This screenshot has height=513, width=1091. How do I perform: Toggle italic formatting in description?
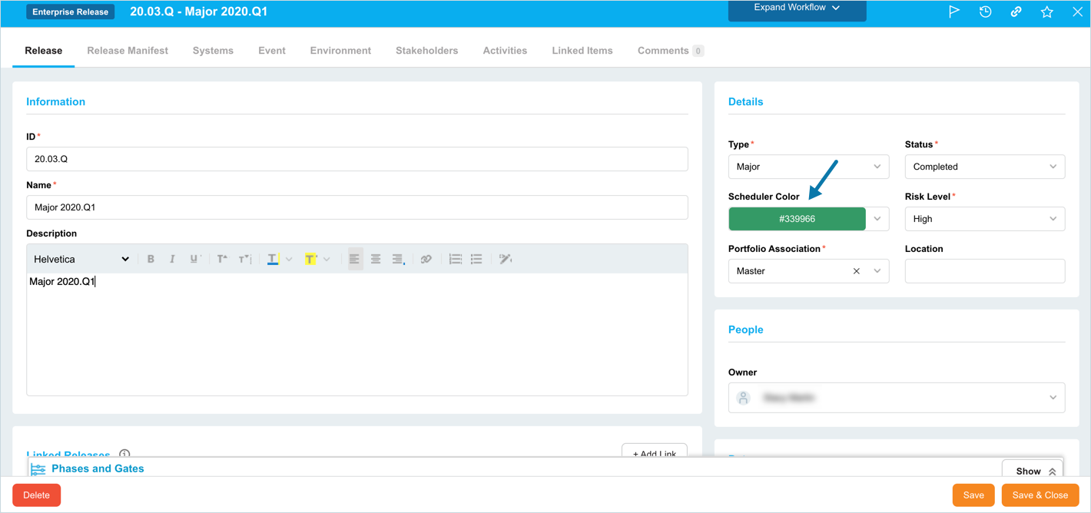[x=172, y=260]
